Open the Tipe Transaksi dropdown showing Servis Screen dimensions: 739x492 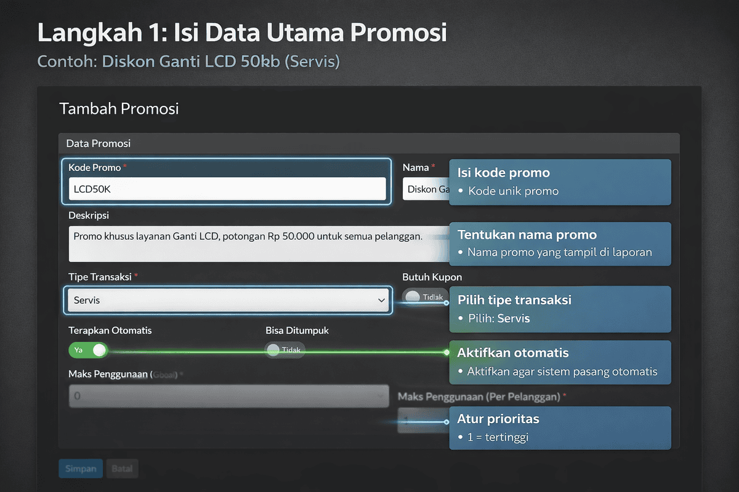(x=228, y=300)
